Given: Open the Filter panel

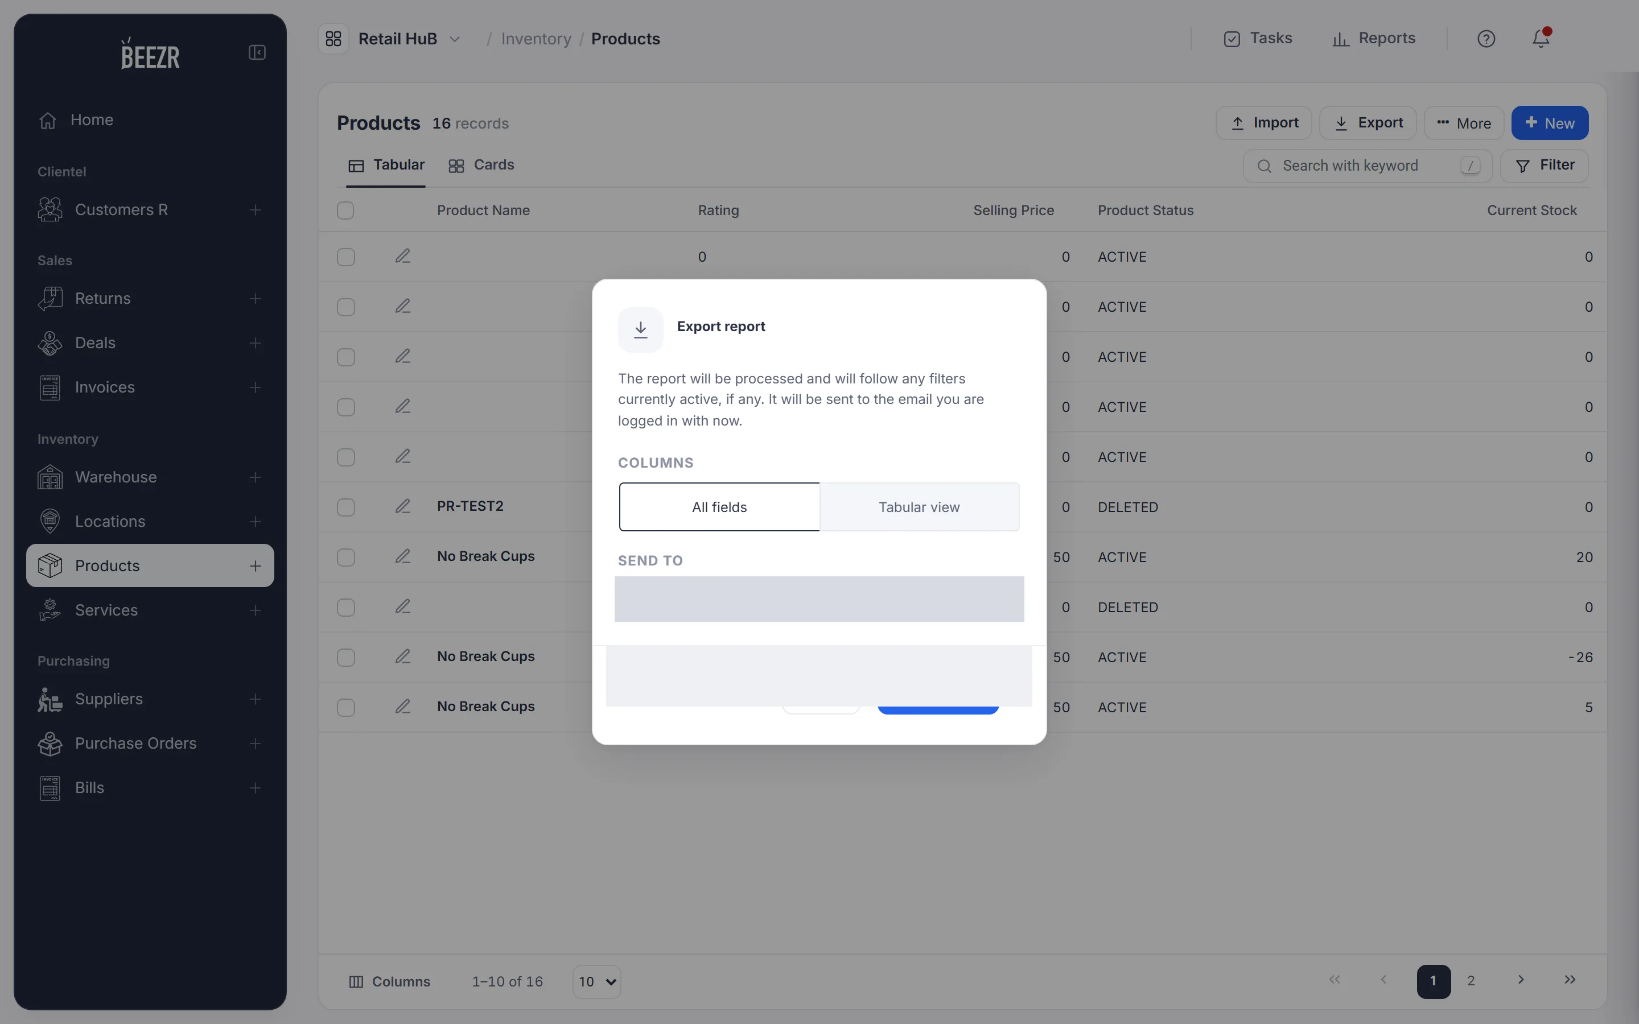Looking at the screenshot, I should click(x=1544, y=166).
